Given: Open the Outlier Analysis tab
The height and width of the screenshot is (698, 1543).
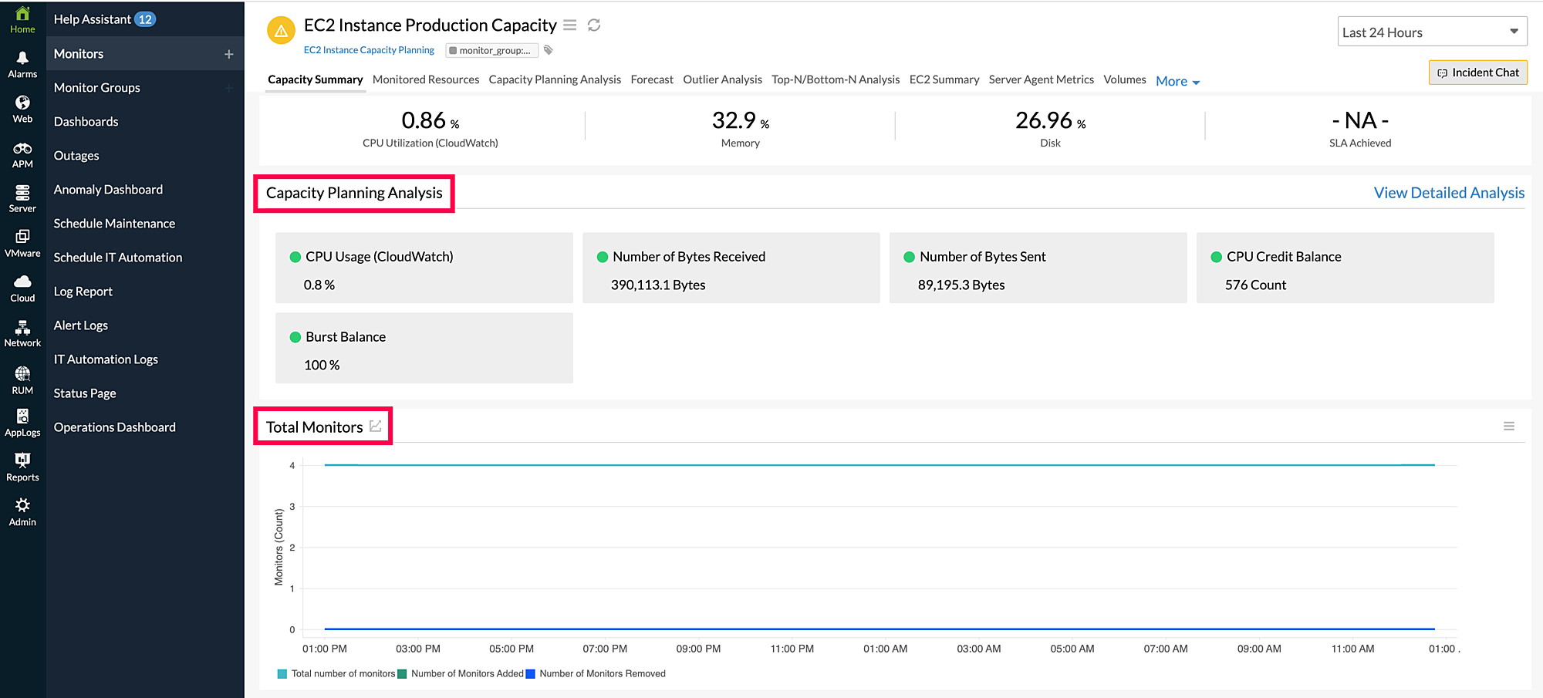Looking at the screenshot, I should [x=722, y=79].
